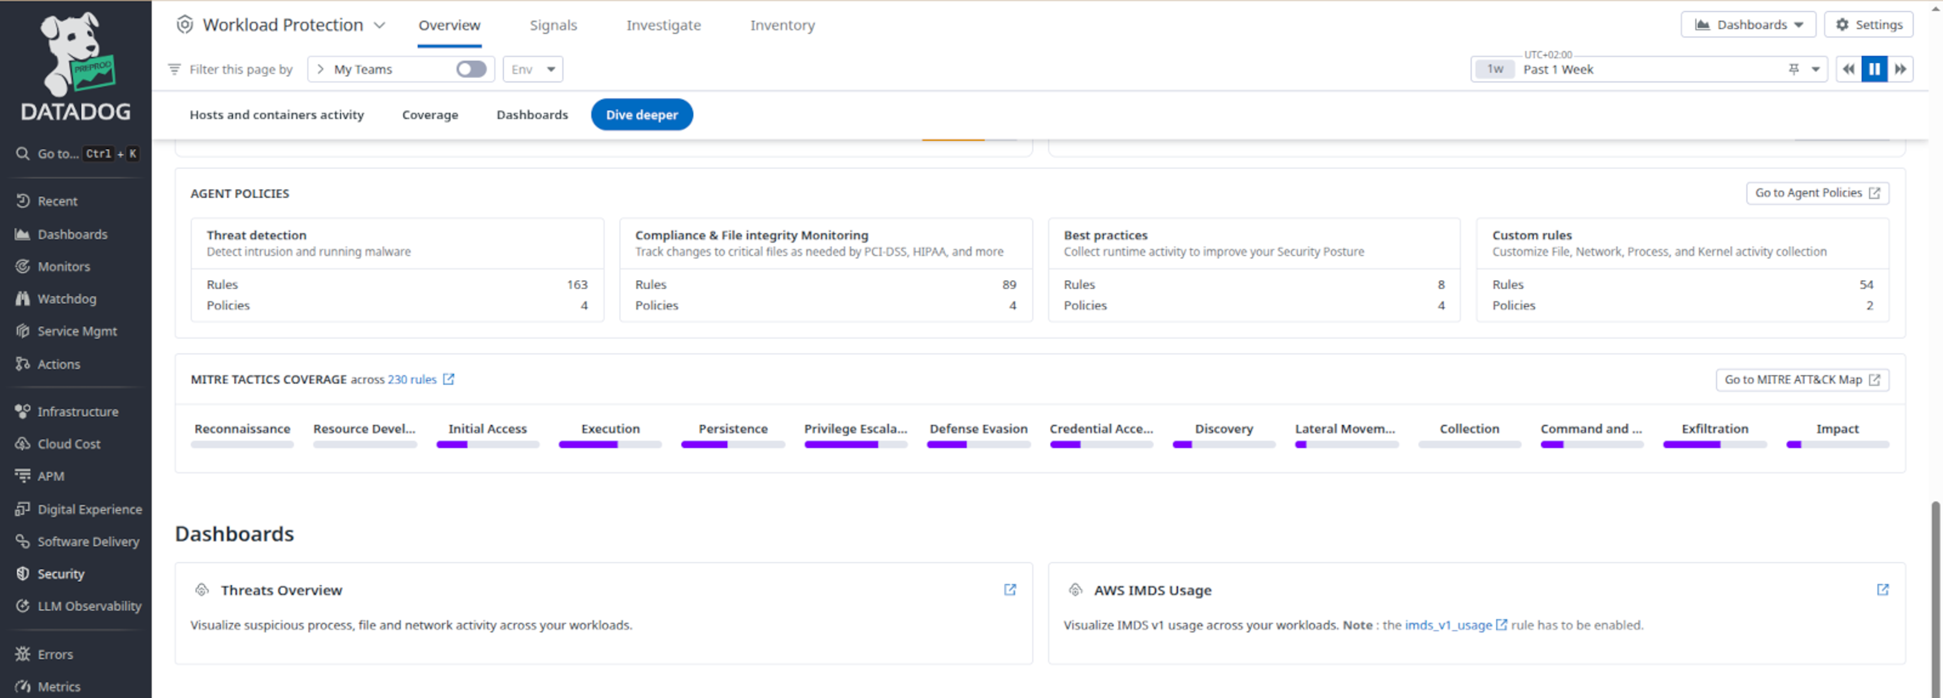Click the Execution tactic coverage progress bar
This screenshot has width=1943, height=698.
tap(609, 444)
